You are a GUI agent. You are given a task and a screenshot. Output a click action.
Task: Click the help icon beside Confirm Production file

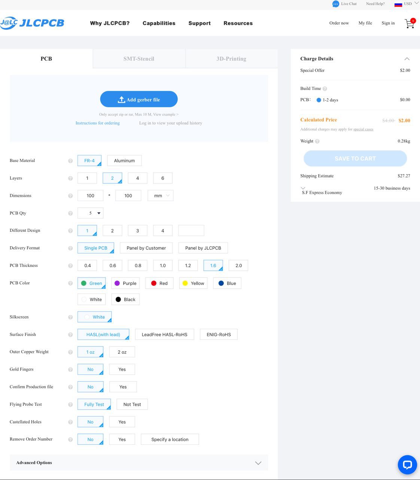(70, 387)
